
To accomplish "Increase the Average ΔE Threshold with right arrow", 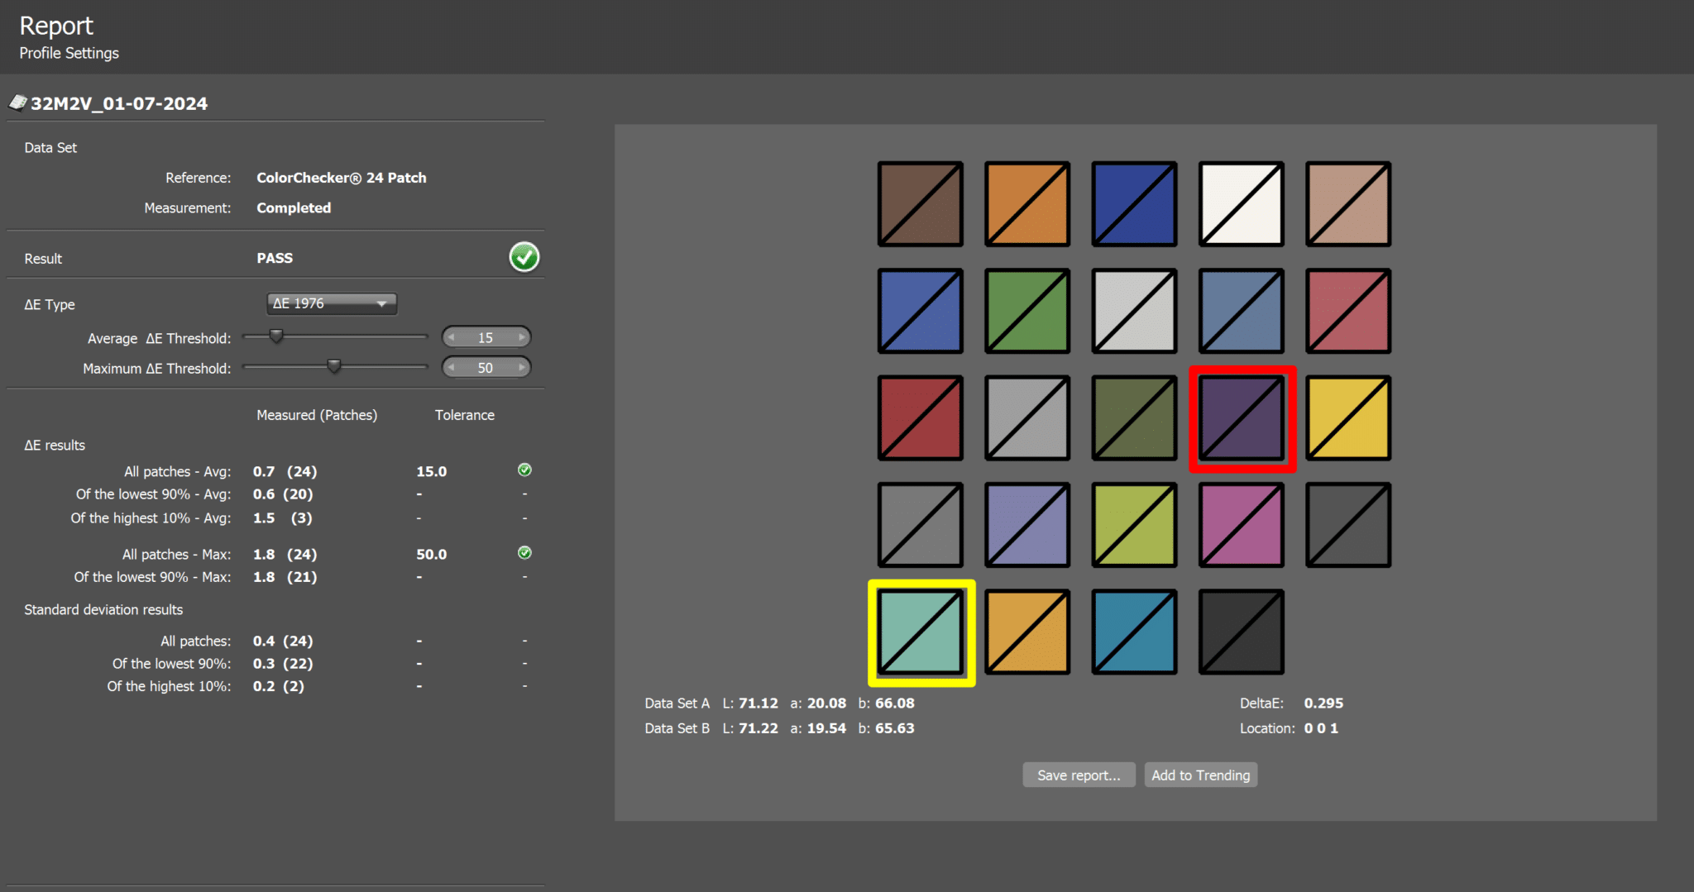I will click(522, 337).
